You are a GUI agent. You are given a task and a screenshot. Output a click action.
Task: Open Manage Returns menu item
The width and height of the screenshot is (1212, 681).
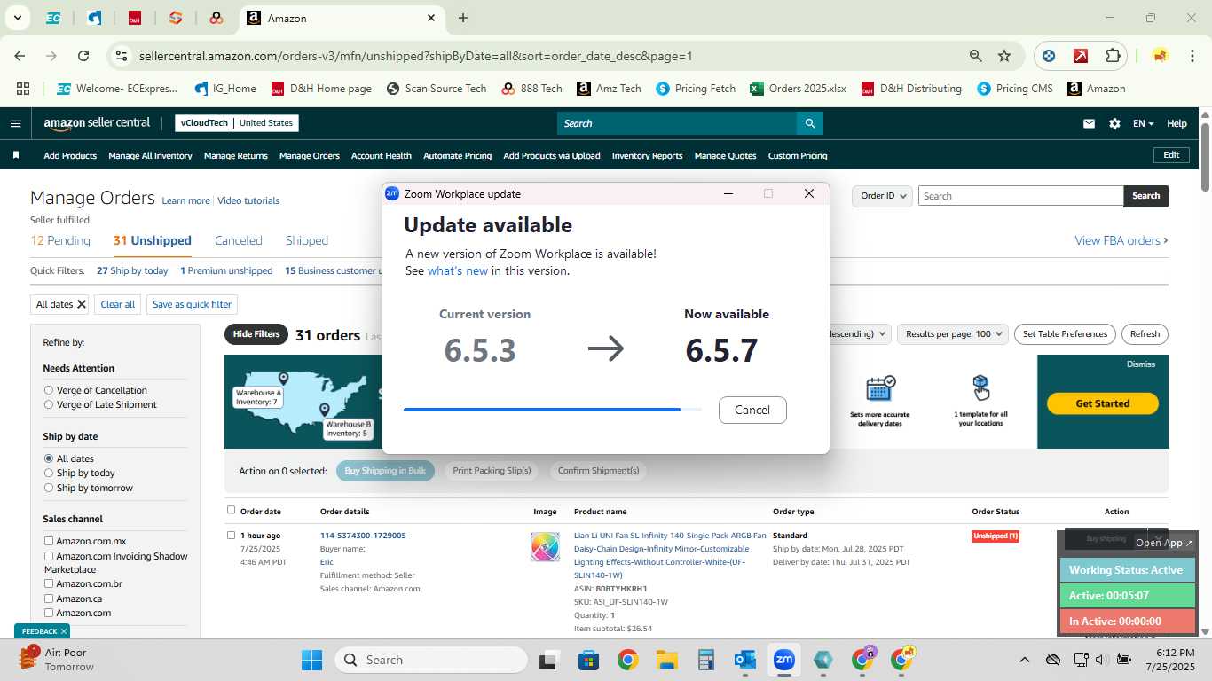(236, 155)
